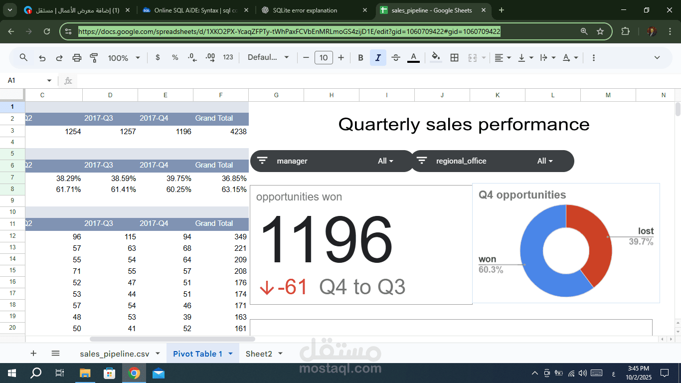Click the redo button
The image size is (681, 383).
[59, 57]
